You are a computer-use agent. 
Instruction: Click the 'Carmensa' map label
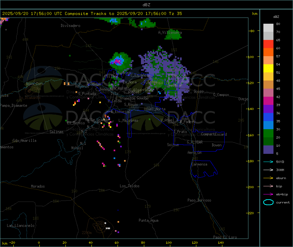tap(199, 164)
